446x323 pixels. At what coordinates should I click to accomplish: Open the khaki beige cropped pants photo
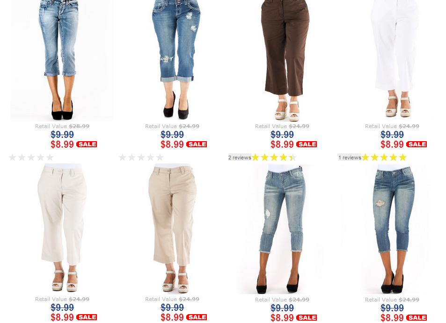click(172, 229)
